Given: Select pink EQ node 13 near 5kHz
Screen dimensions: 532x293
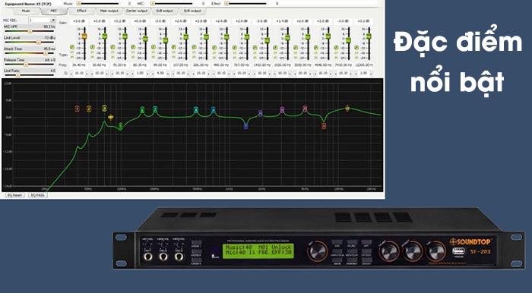Looking at the screenshot, I should coord(305,109).
